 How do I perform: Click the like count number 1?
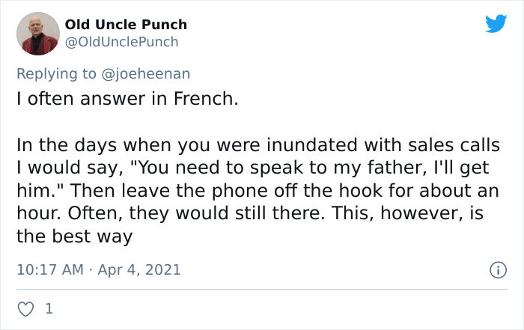(48, 308)
